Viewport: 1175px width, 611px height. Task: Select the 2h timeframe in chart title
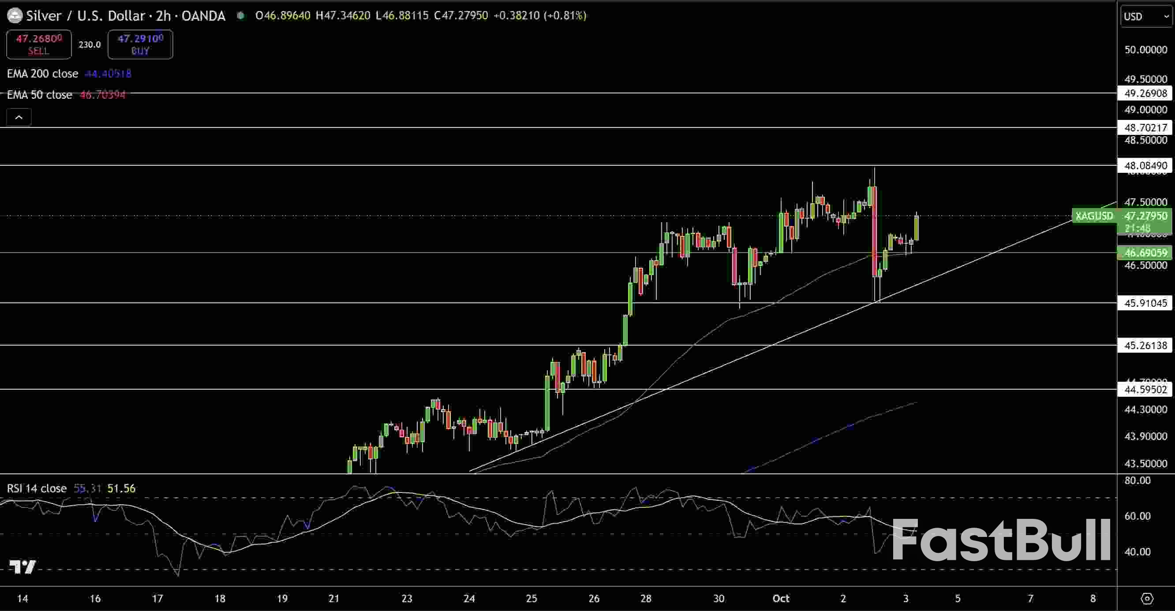coord(163,15)
